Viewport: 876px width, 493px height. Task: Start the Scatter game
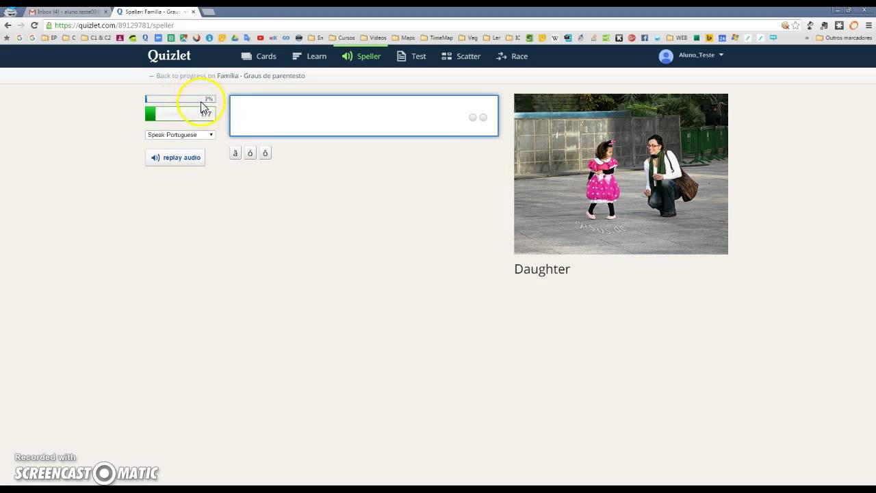(461, 56)
